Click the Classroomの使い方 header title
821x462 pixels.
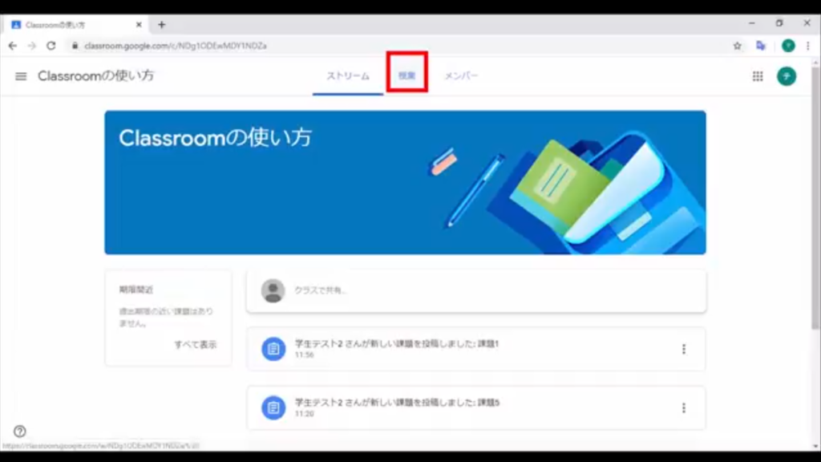(x=96, y=76)
